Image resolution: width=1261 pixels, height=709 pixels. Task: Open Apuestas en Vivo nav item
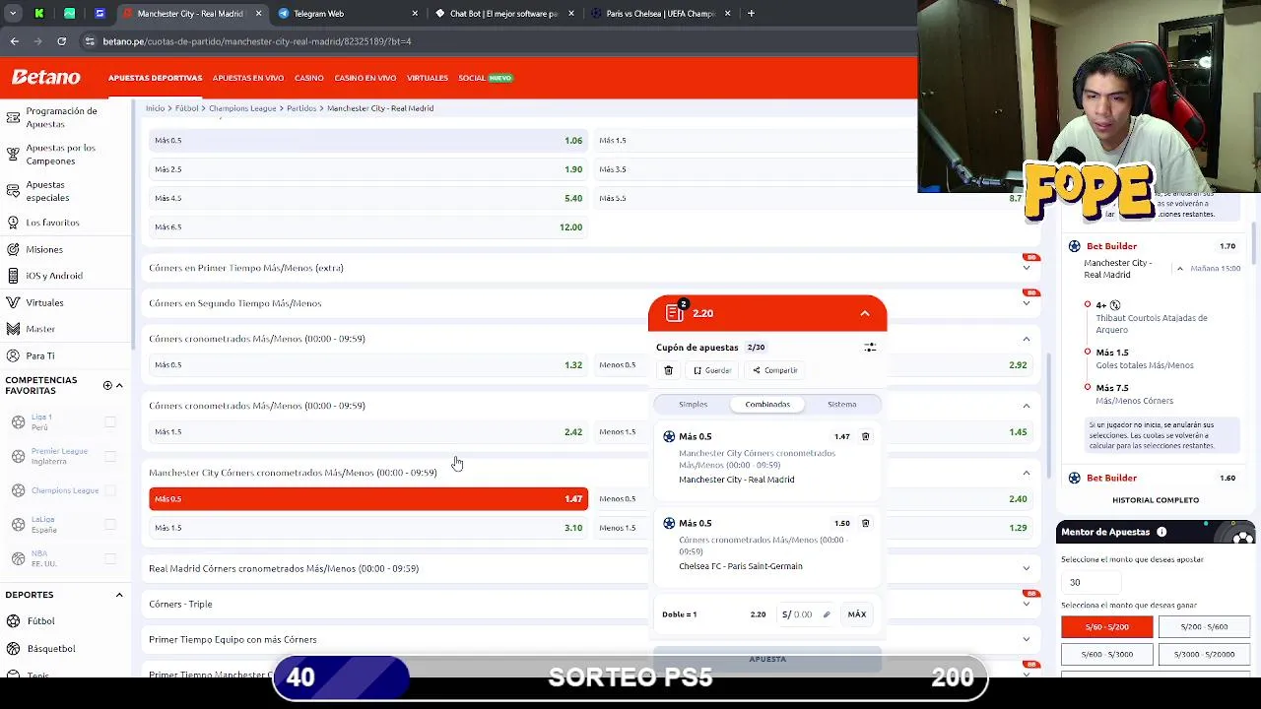click(248, 78)
